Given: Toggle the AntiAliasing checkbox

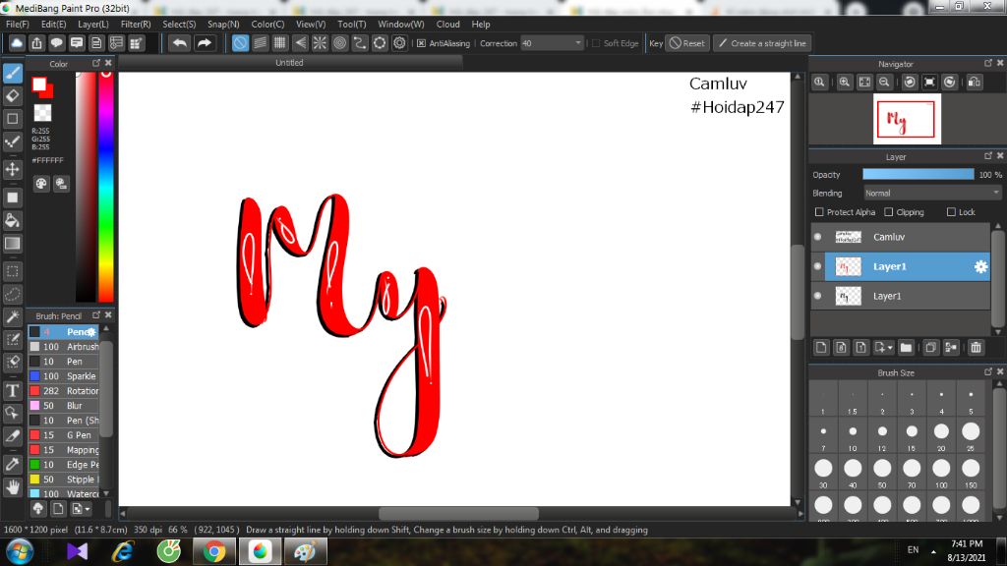Looking at the screenshot, I should [421, 43].
